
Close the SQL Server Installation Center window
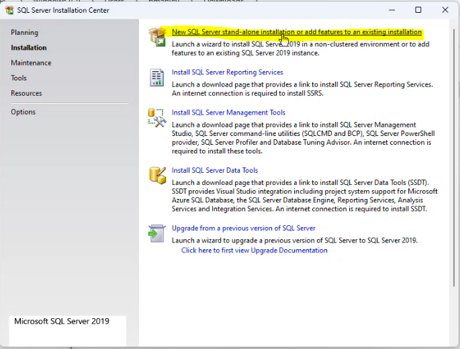tap(445, 10)
